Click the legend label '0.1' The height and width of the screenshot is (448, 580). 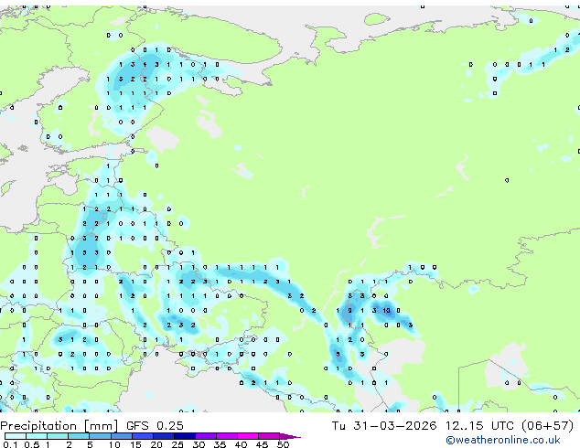[10, 444]
